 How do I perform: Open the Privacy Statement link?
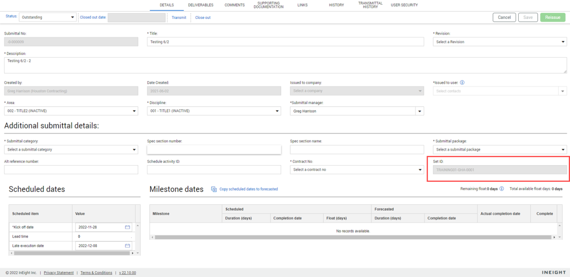click(x=58, y=273)
